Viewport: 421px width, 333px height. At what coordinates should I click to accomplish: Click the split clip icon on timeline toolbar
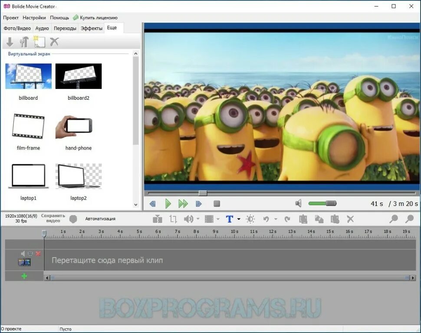pyautogui.click(x=158, y=219)
